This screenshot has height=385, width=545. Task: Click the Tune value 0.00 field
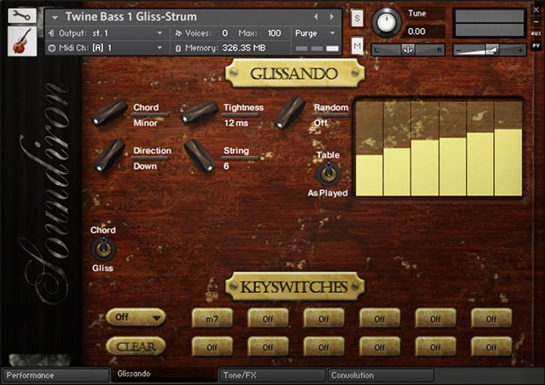(417, 32)
